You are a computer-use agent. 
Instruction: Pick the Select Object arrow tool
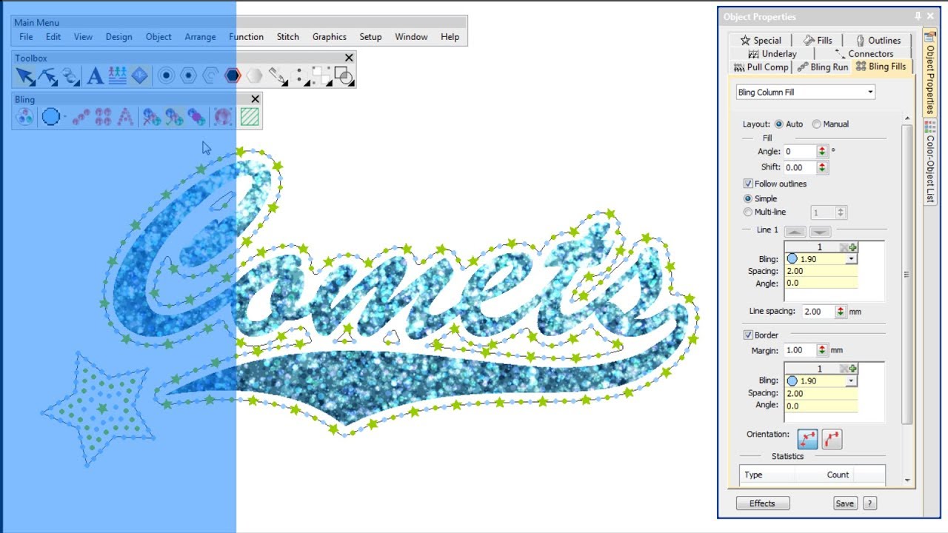point(25,76)
